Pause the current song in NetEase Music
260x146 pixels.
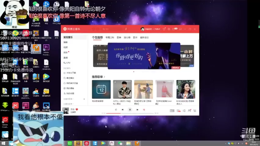pos(130,110)
